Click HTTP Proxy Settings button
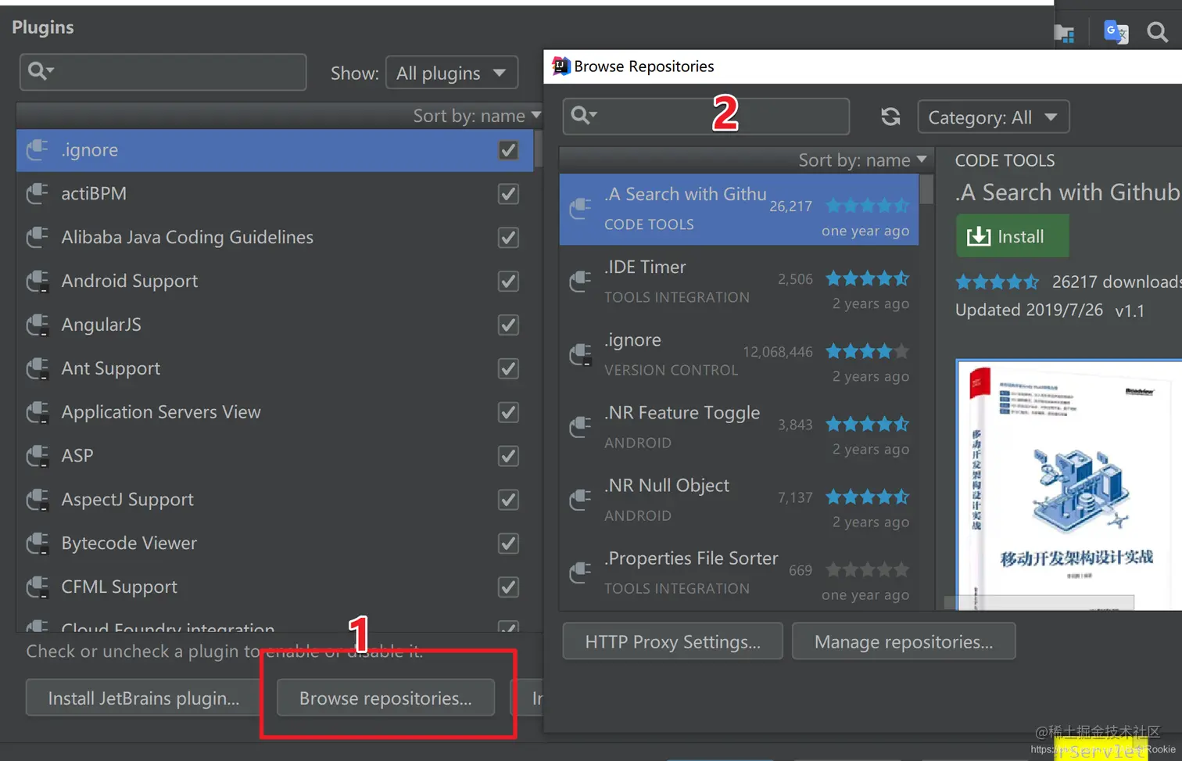The image size is (1182, 761). click(x=672, y=641)
